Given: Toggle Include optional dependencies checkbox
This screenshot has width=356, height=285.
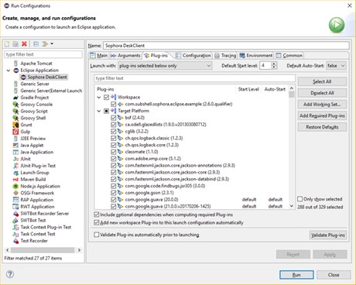Looking at the screenshot, I should pyautogui.click(x=97, y=215).
